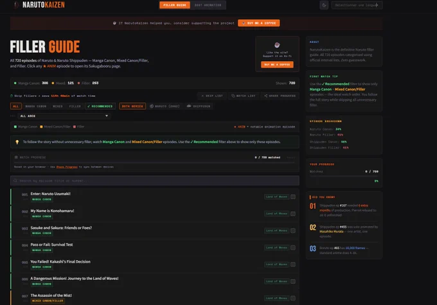Open episode My Name is Konohamaru!

[52, 211]
